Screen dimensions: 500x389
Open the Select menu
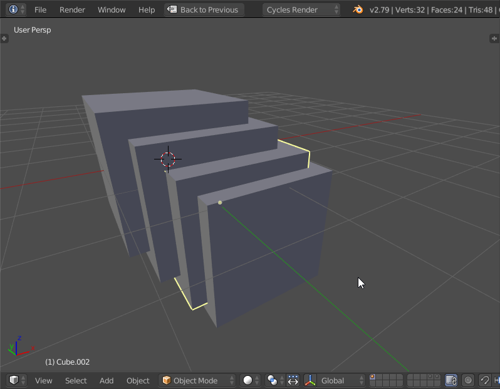point(76,380)
